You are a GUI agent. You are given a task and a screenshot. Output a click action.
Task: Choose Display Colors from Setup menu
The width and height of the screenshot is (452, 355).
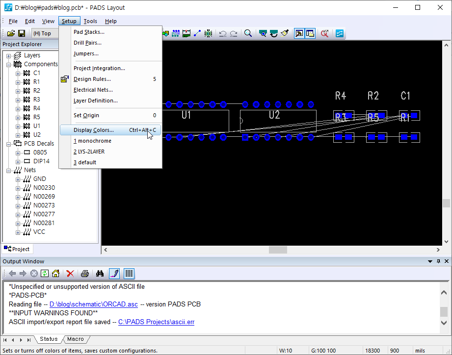coord(110,130)
